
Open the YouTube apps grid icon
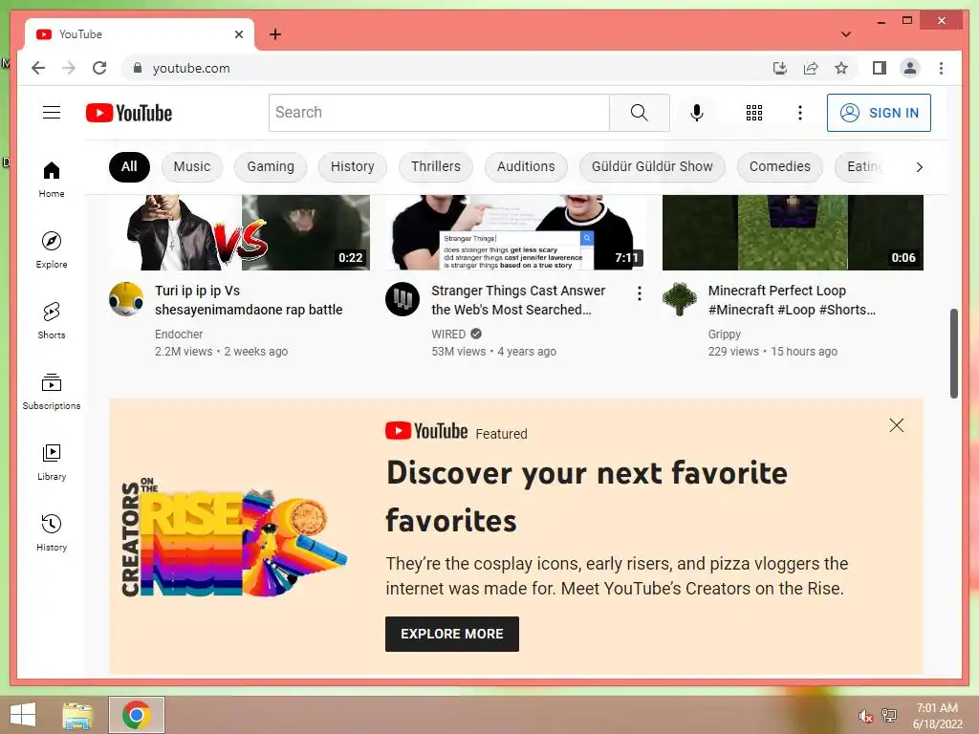tap(754, 113)
